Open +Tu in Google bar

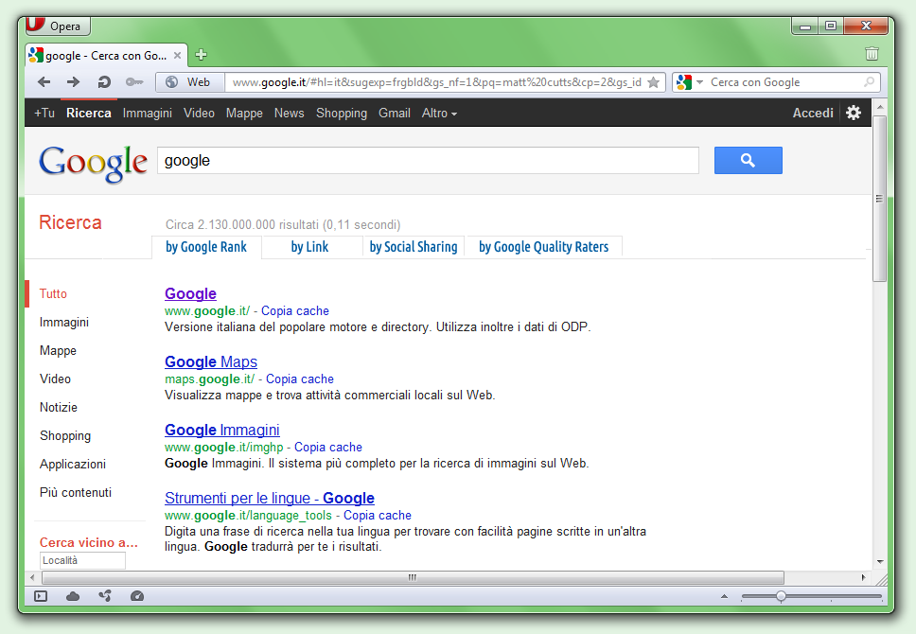click(44, 114)
